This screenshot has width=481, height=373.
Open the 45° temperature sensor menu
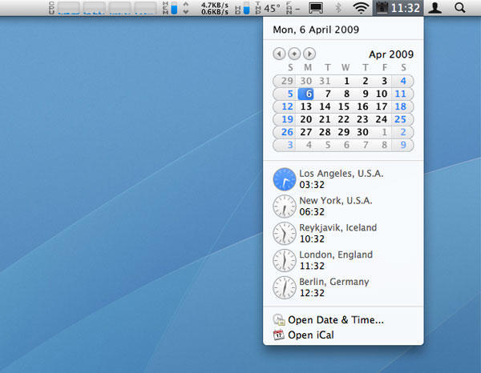(x=272, y=8)
